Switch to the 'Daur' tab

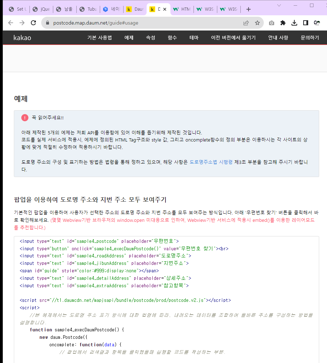point(136,9)
